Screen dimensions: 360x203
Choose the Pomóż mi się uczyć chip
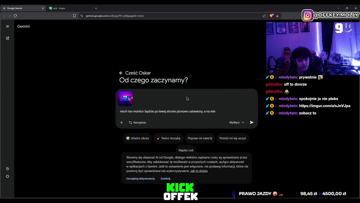click(x=233, y=138)
